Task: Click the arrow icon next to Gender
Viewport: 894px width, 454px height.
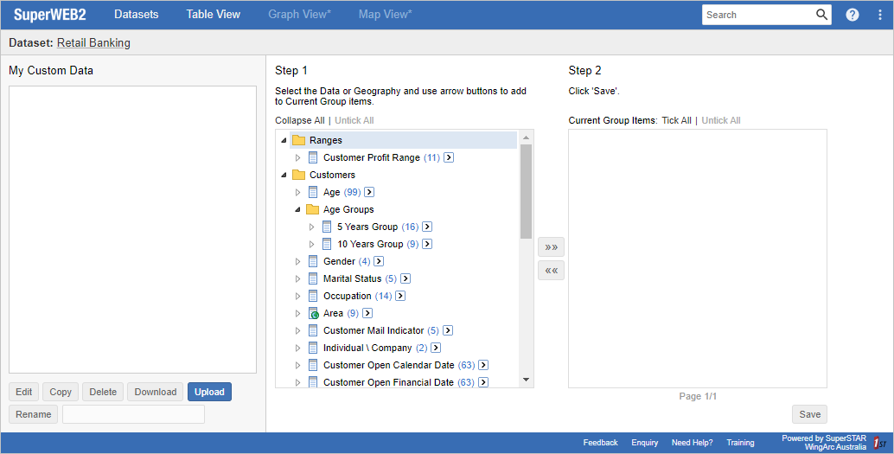Action: [379, 261]
